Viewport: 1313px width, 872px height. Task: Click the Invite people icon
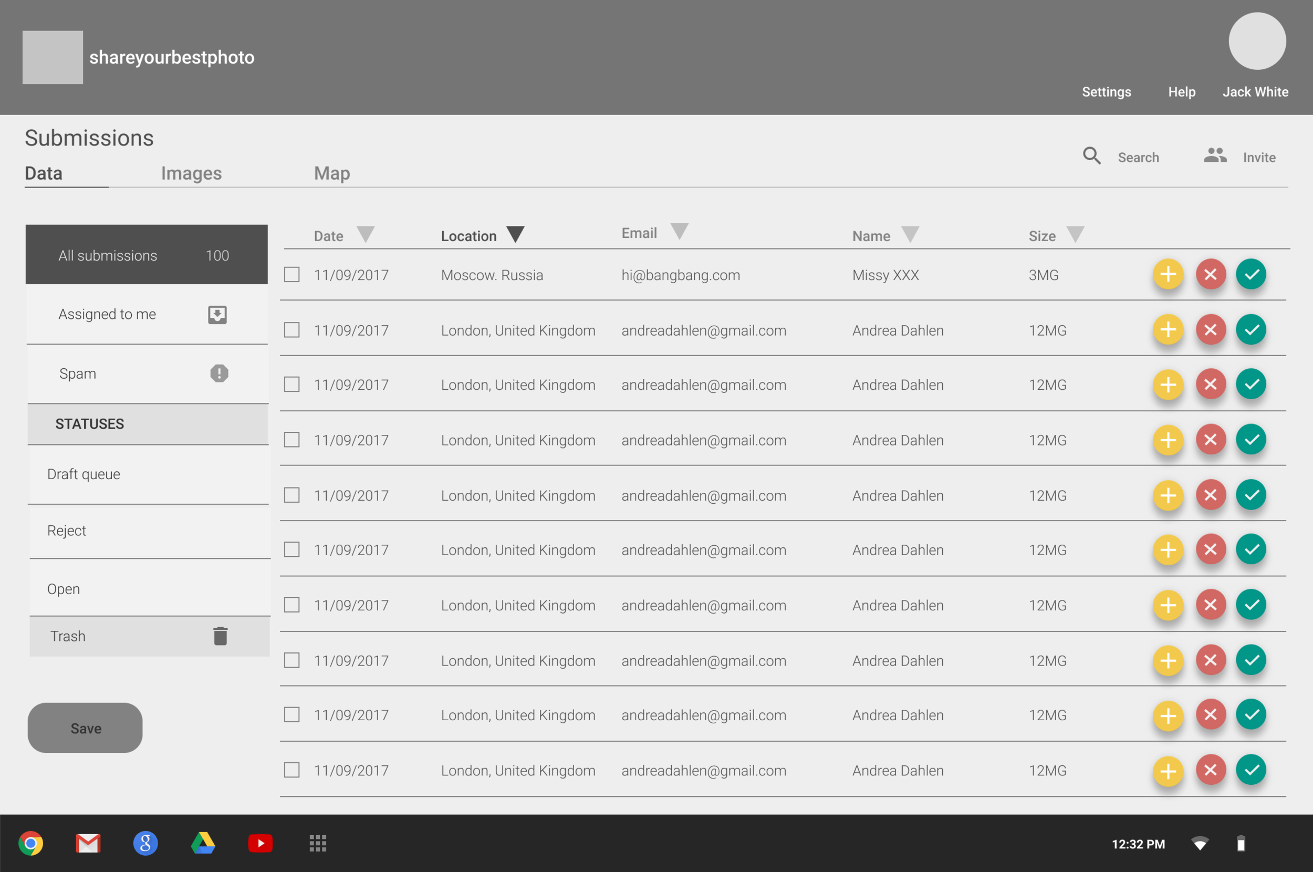(x=1215, y=155)
